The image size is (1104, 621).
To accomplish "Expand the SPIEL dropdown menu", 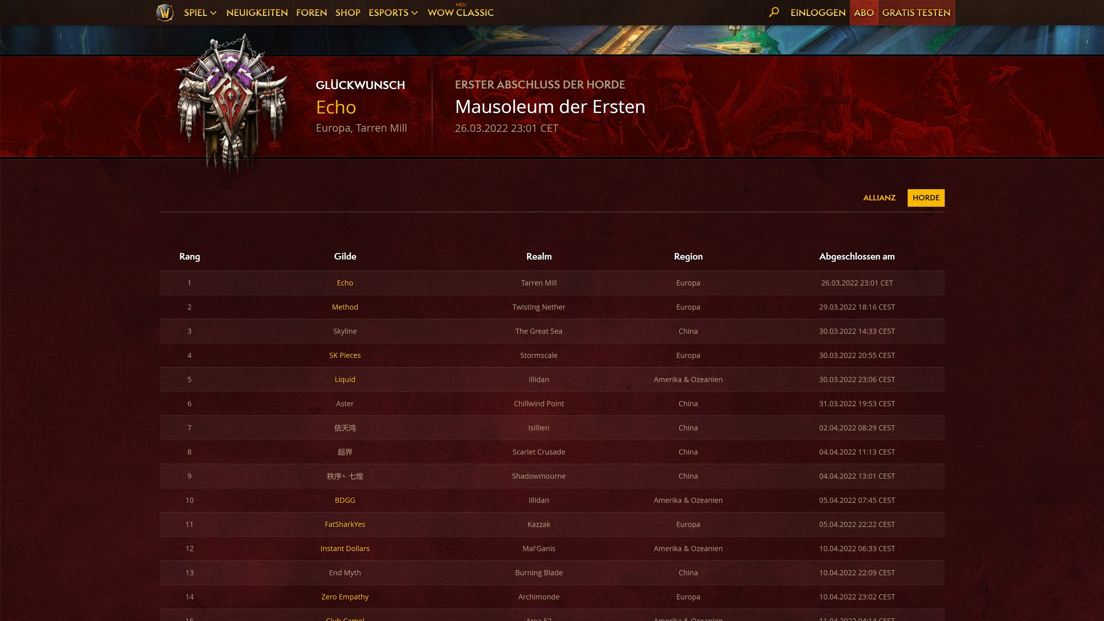I will [200, 12].
